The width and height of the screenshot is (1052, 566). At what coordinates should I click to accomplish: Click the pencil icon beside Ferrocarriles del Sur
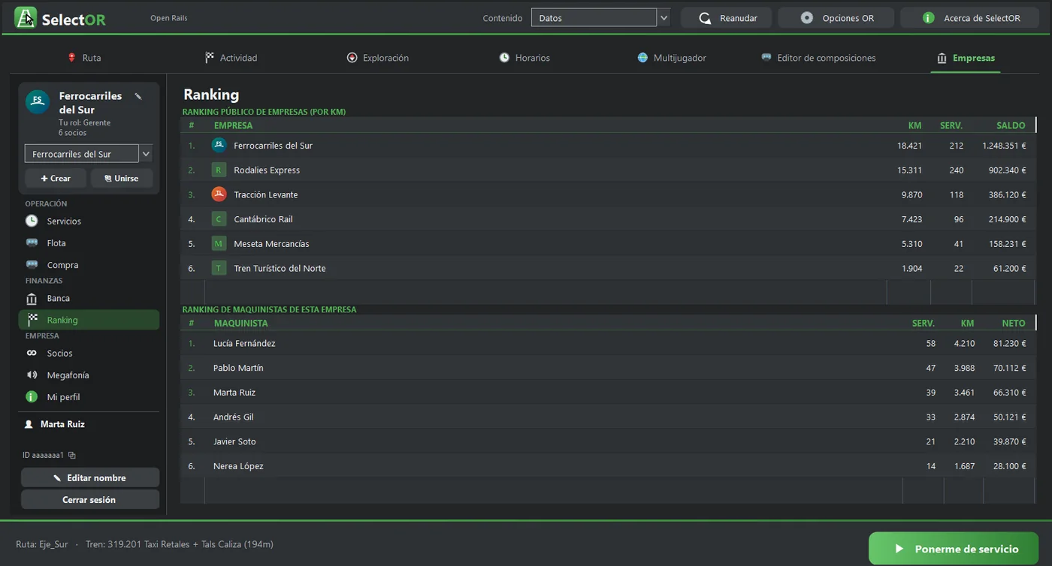click(138, 96)
